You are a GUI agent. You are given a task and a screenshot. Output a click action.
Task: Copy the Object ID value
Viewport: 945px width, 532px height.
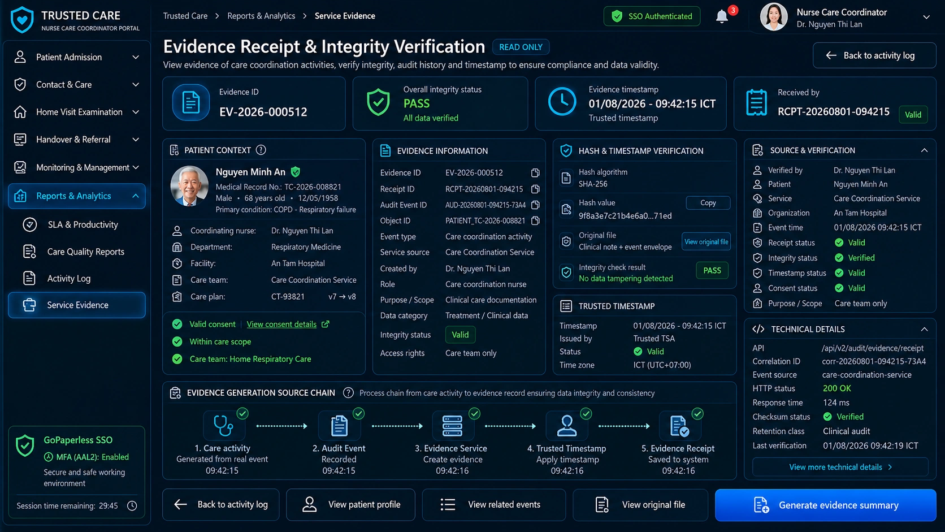[x=535, y=220]
